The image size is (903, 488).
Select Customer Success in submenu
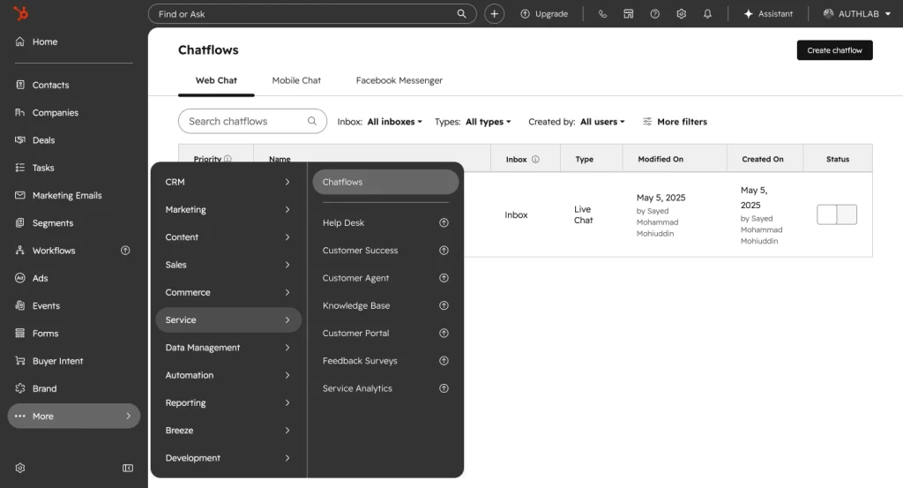tap(385, 251)
